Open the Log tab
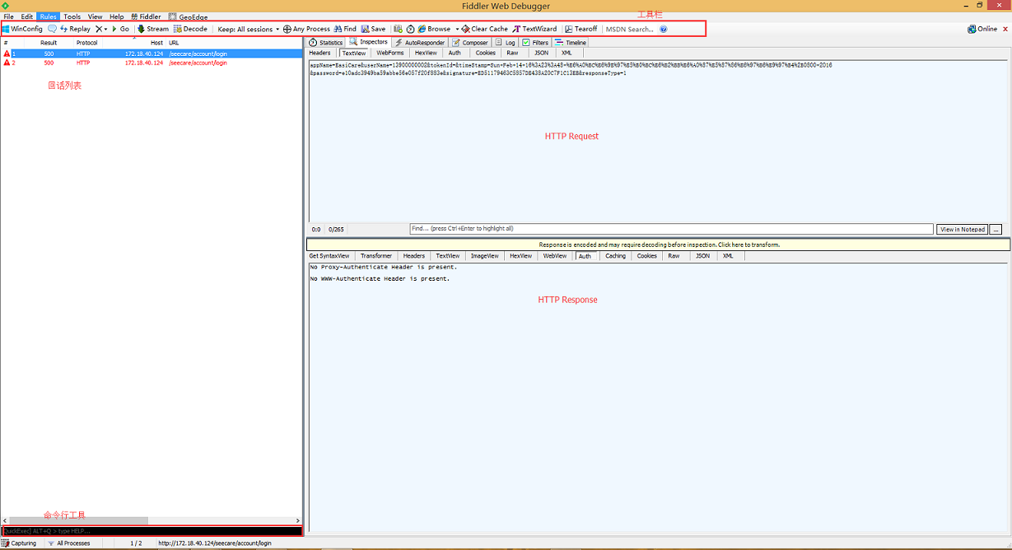Image resolution: width=1012 pixels, height=550 pixels. click(x=506, y=42)
